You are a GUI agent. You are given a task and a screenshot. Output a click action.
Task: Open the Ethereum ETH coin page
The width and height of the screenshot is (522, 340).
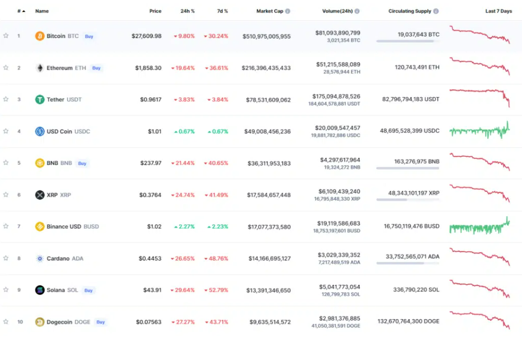pos(66,68)
